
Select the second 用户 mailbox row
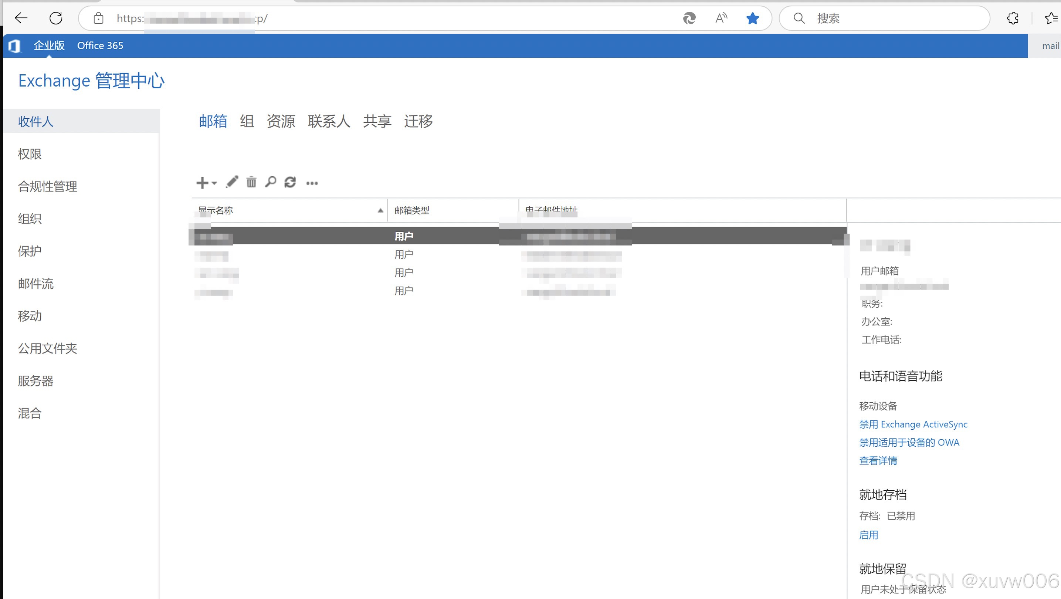pos(404,255)
